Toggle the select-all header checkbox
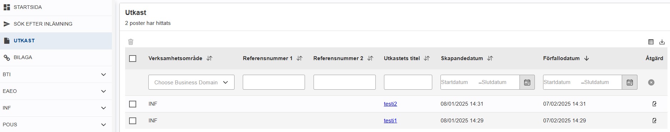The image size is (670, 132). (133, 58)
